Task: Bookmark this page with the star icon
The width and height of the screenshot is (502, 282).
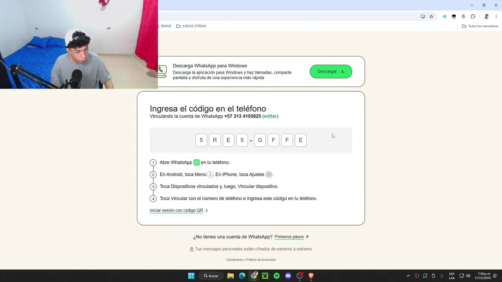Action: pos(431,16)
